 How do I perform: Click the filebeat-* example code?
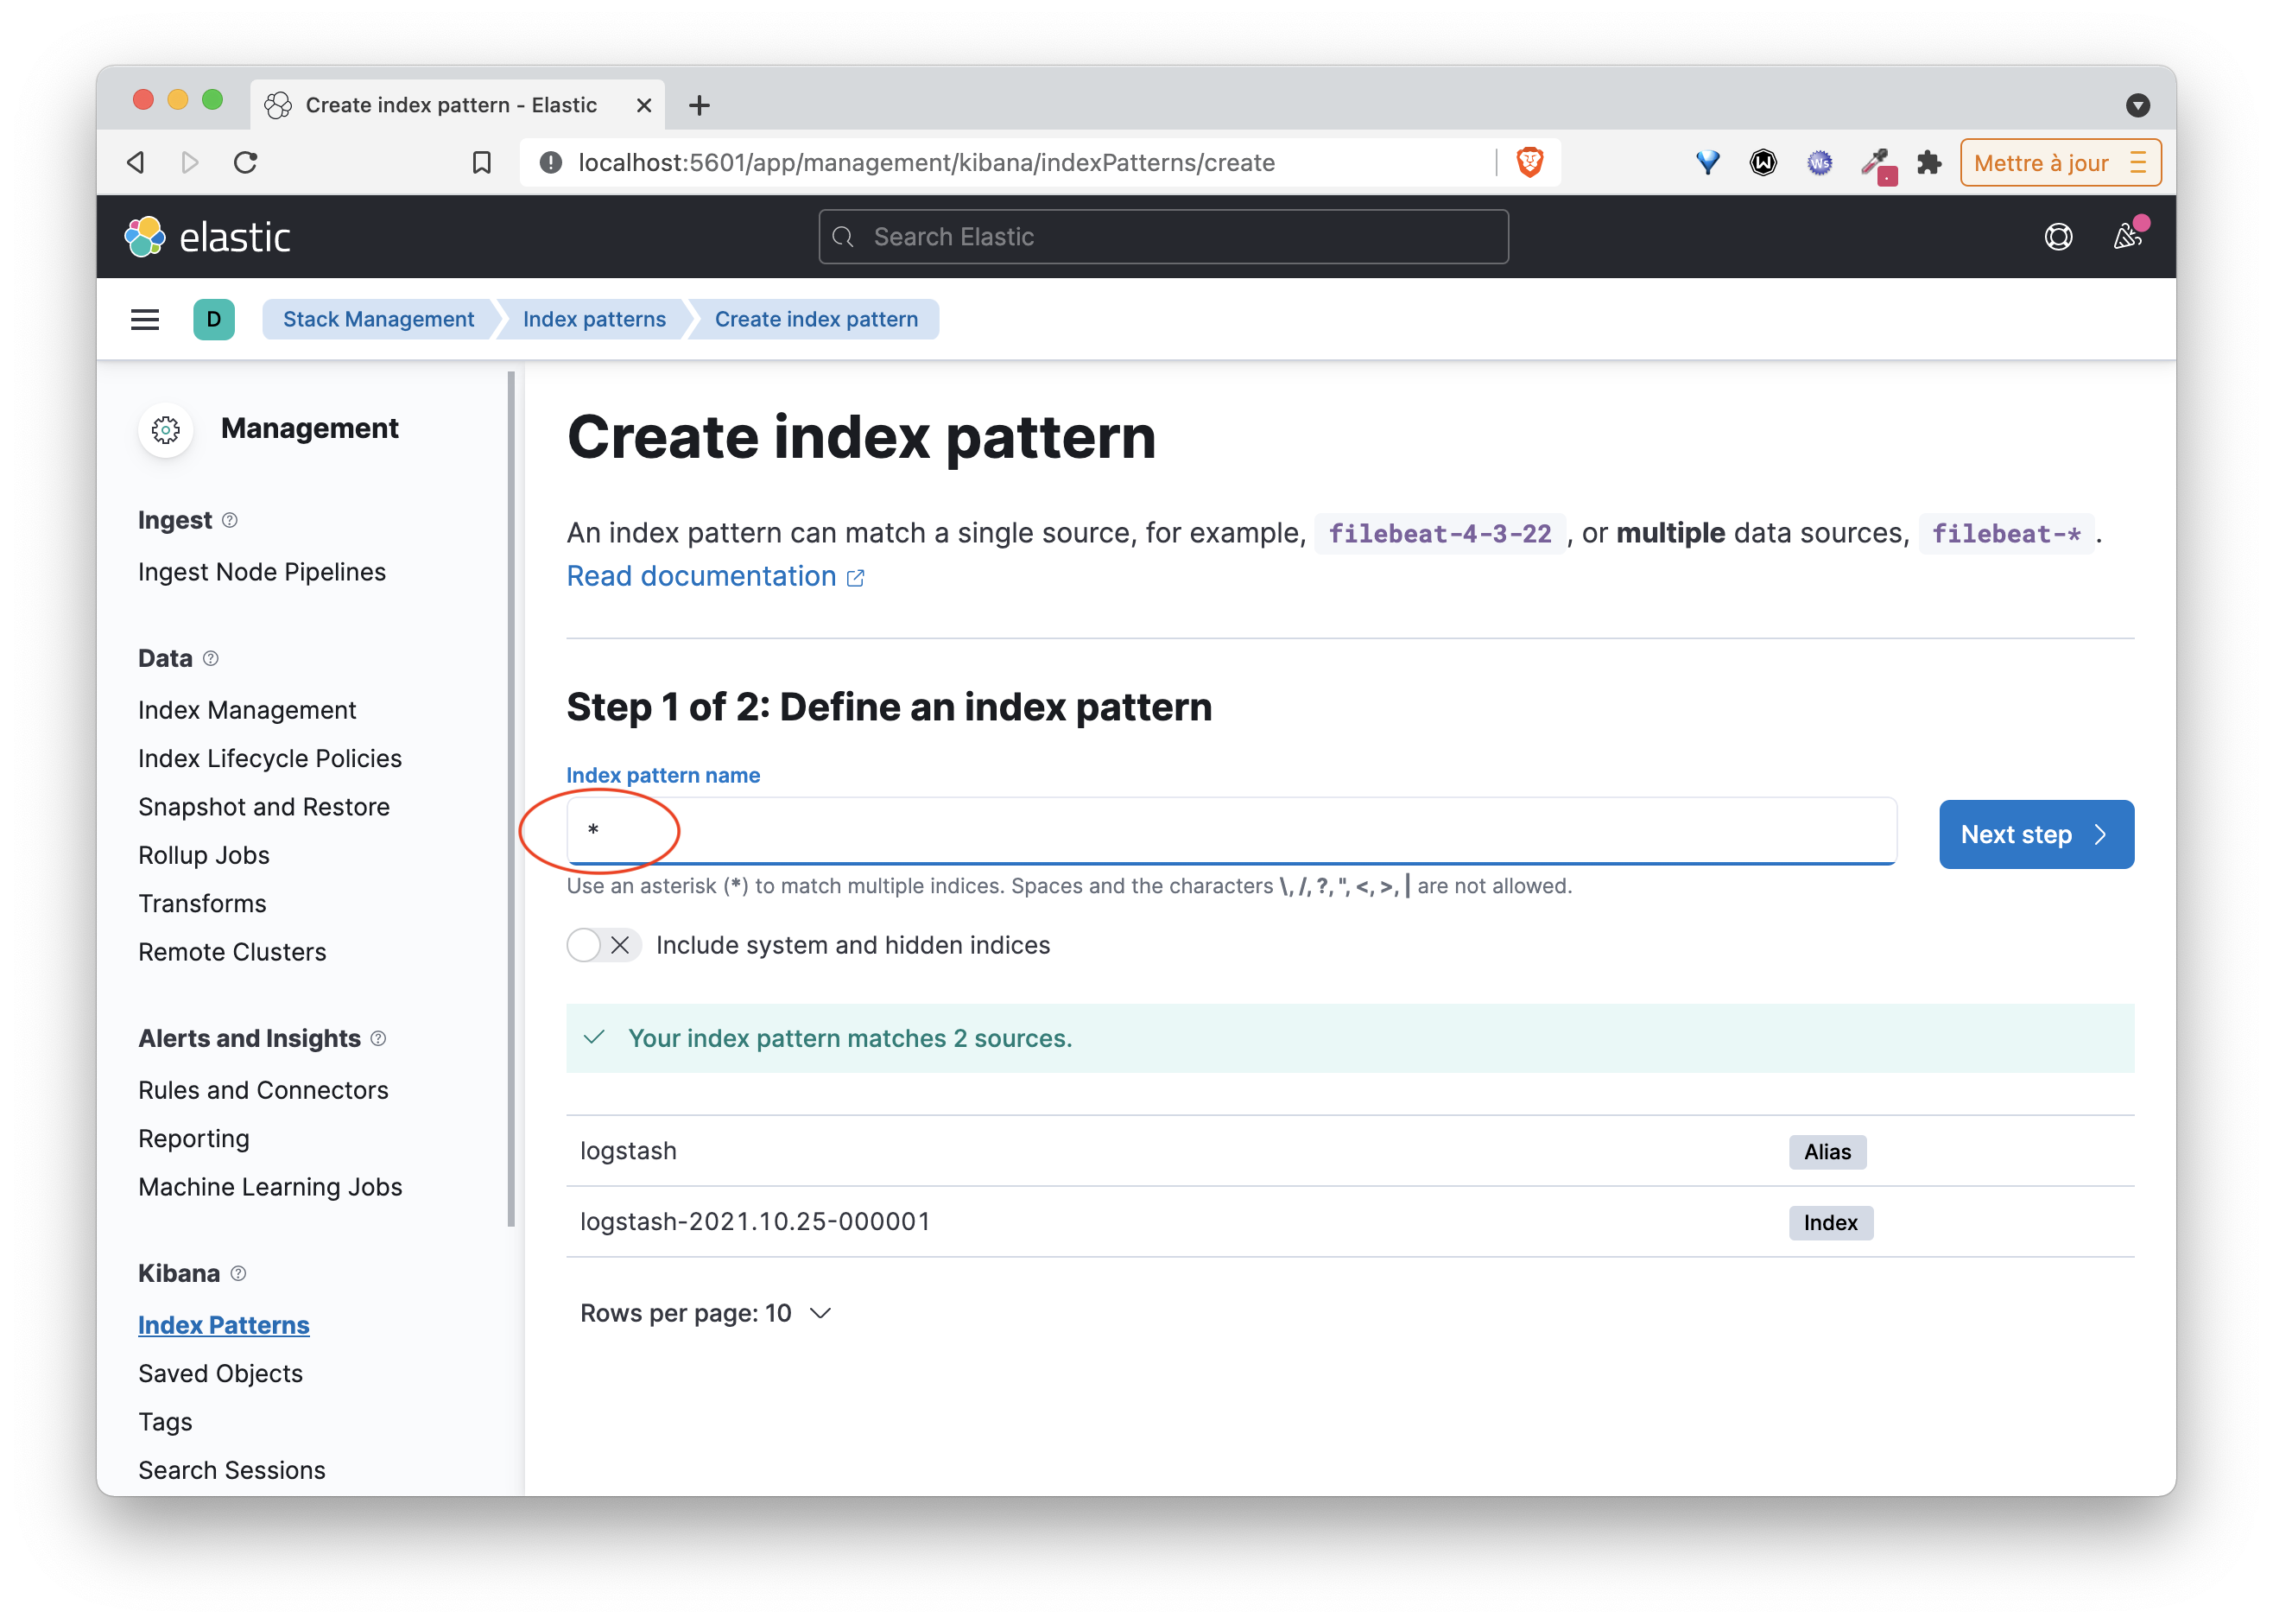2005,534
